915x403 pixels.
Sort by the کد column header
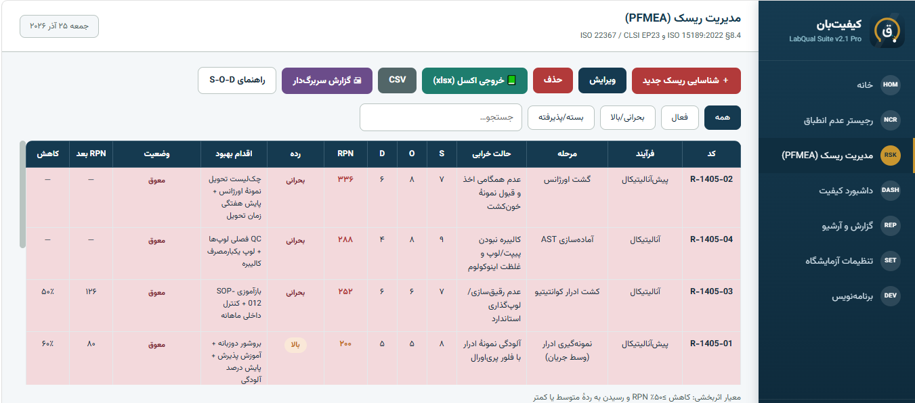coord(711,154)
